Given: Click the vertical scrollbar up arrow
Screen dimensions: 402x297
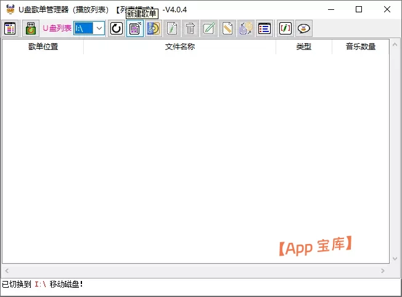Looking at the screenshot, I should pyautogui.click(x=395, y=44).
